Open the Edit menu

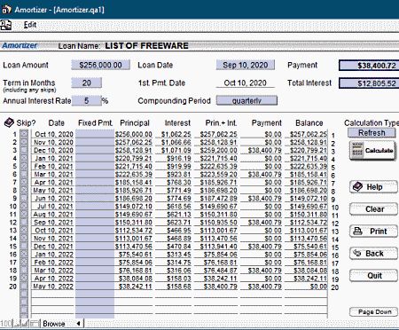(x=30, y=25)
